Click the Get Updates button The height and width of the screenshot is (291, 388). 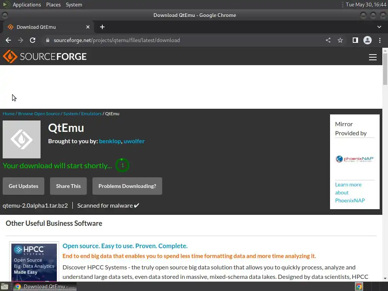tap(23, 186)
